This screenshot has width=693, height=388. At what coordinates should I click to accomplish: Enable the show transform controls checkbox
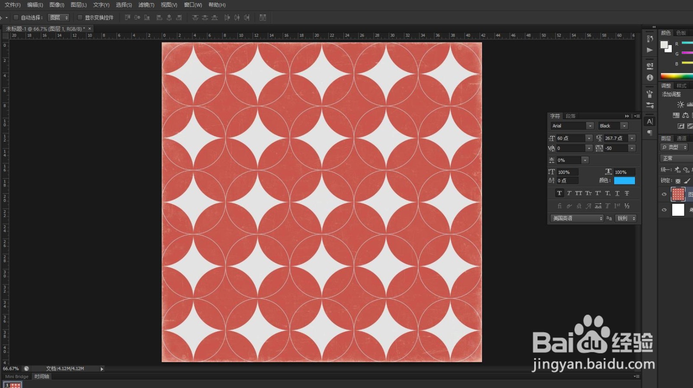tap(80, 17)
